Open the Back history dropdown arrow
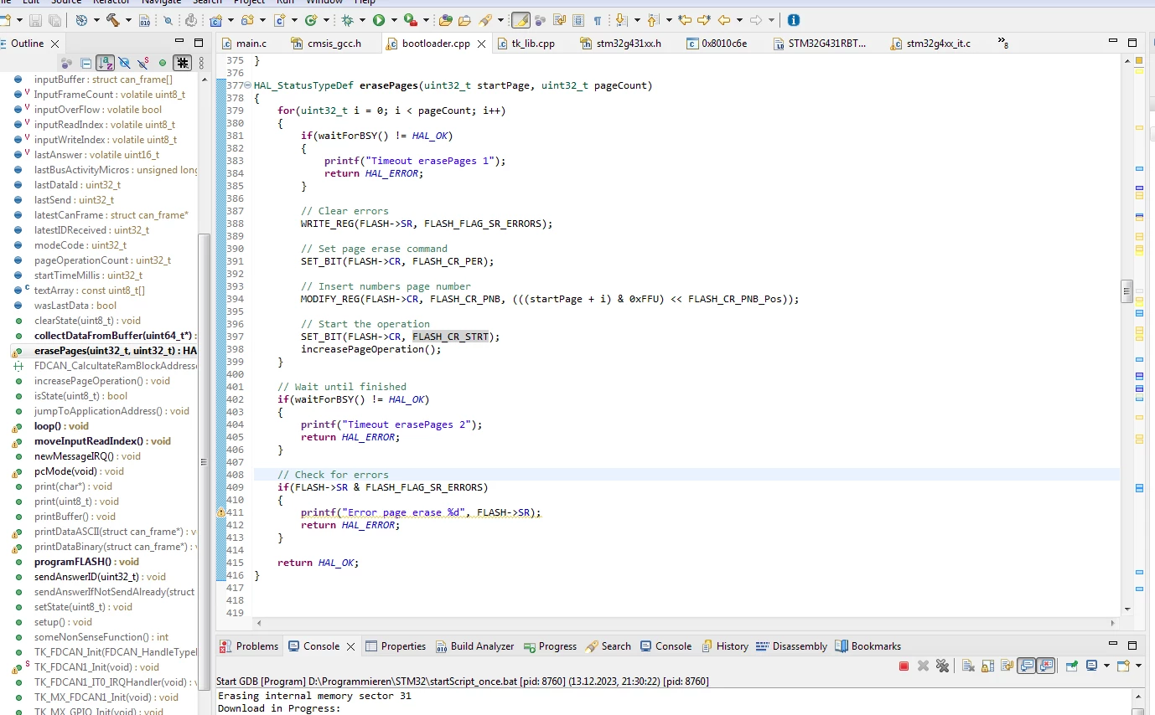The height and width of the screenshot is (715, 1155). [x=739, y=20]
